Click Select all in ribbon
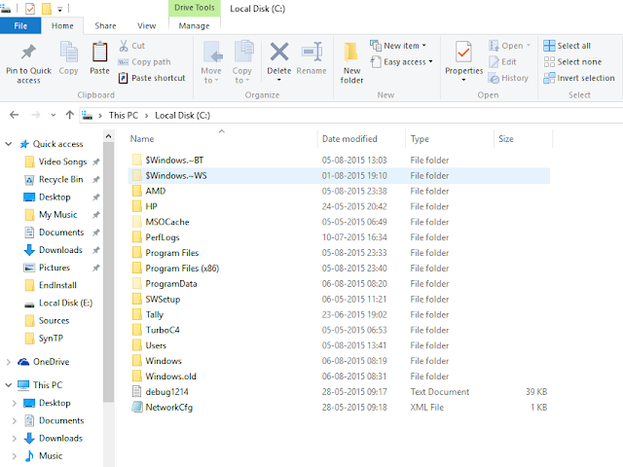 pyautogui.click(x=567, y=46)
